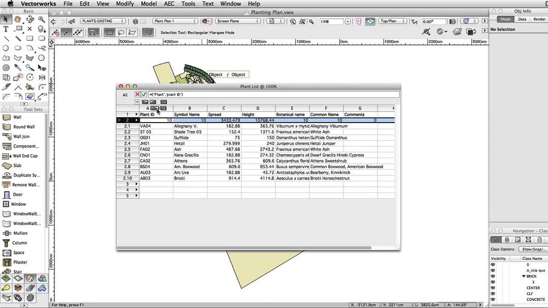548x308 pixels.
Task: Open the Apple menu
Action: (11, 4)
